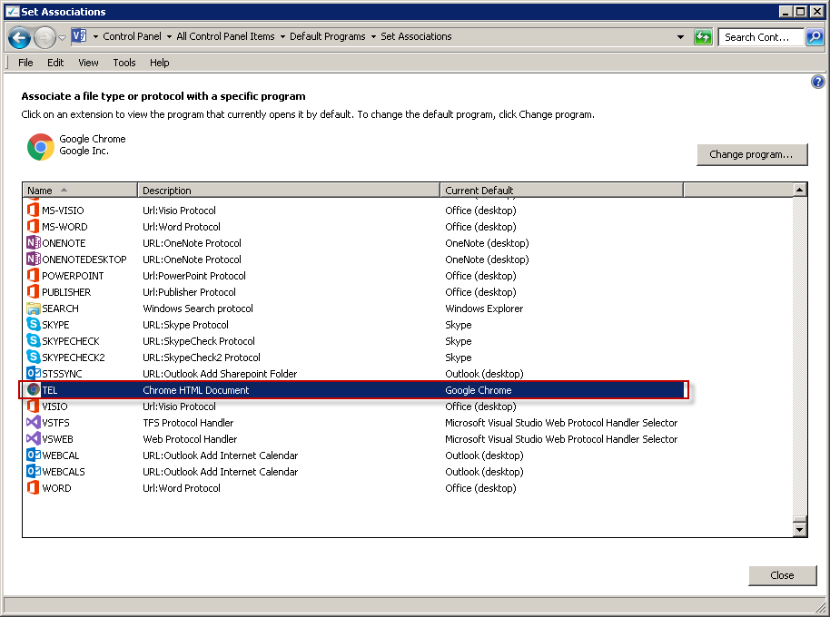Expand the arrow before Control Panel breadcrumb

(x=96, y=36)
